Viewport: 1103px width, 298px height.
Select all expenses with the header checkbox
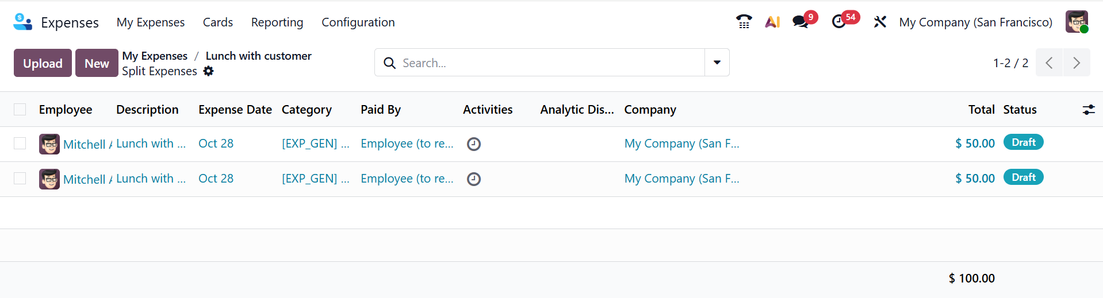coord(20,110)
